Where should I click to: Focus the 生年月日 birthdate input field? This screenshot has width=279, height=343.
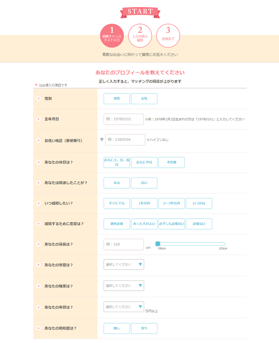(124, 119)
